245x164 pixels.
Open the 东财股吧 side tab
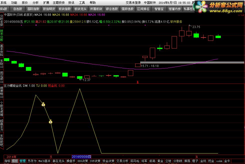1,140
